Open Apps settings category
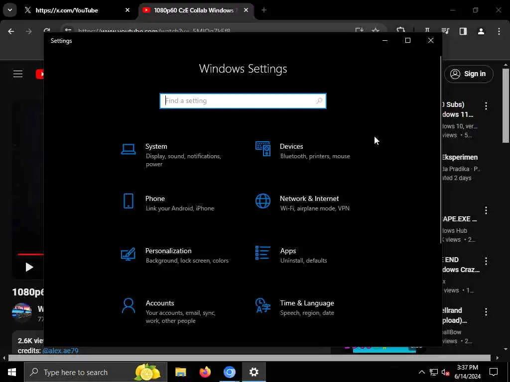This screenshot has width=510, height=382. coord(292,255)
